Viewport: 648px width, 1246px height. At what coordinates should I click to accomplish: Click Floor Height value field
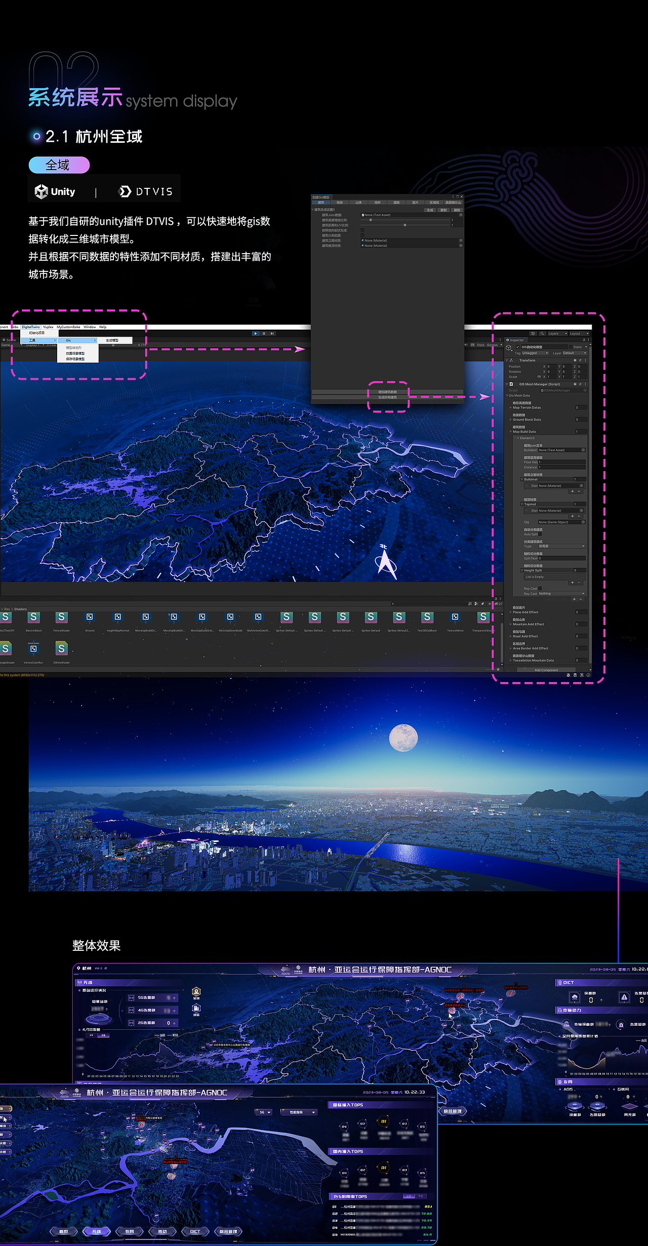click(561, 462)
